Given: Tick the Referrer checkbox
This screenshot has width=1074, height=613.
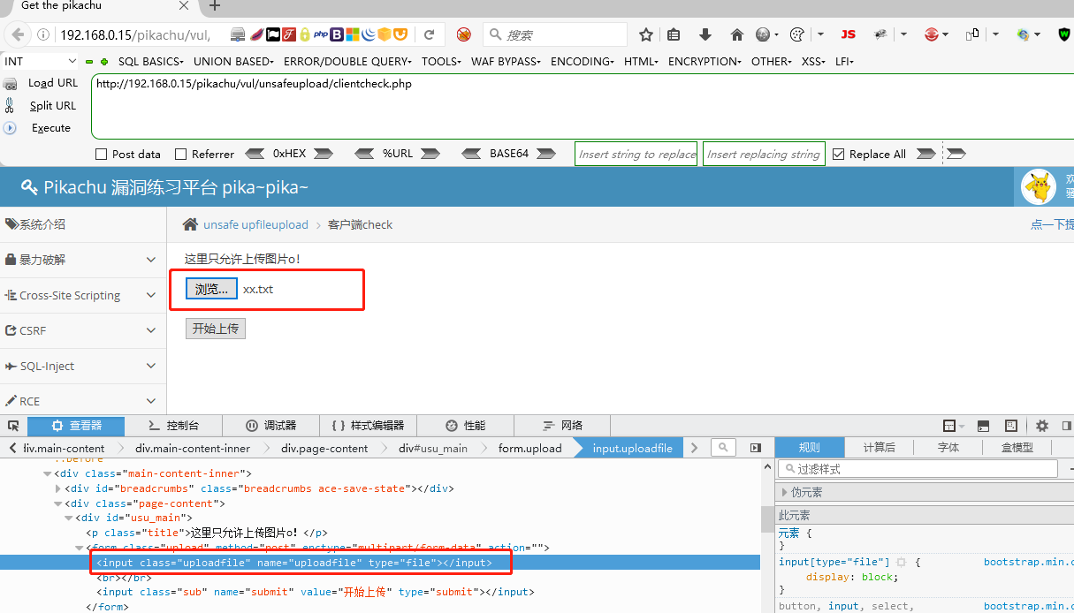Looking at the screenshot, I should pyautogui.click(x=181, y=155).
